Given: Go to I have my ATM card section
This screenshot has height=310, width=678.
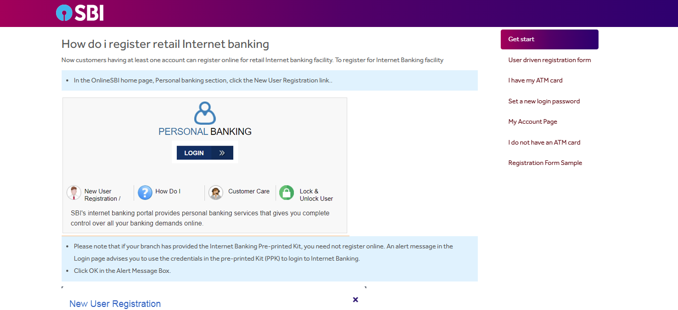Looking at the screenshot, I should pyautogui.click(x=535, y=80).
